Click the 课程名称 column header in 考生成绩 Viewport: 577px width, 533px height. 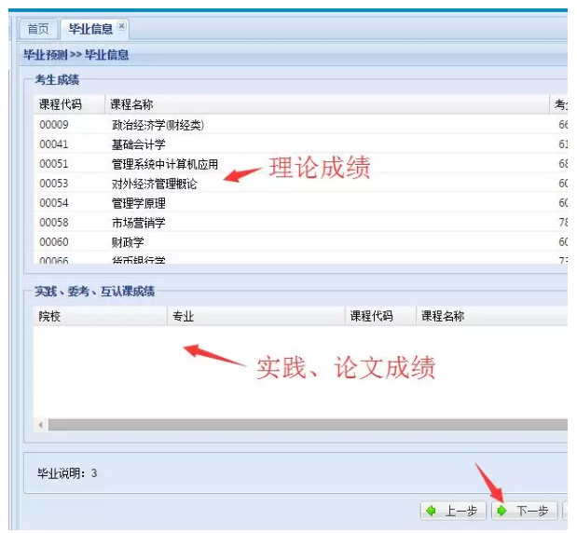327,104
